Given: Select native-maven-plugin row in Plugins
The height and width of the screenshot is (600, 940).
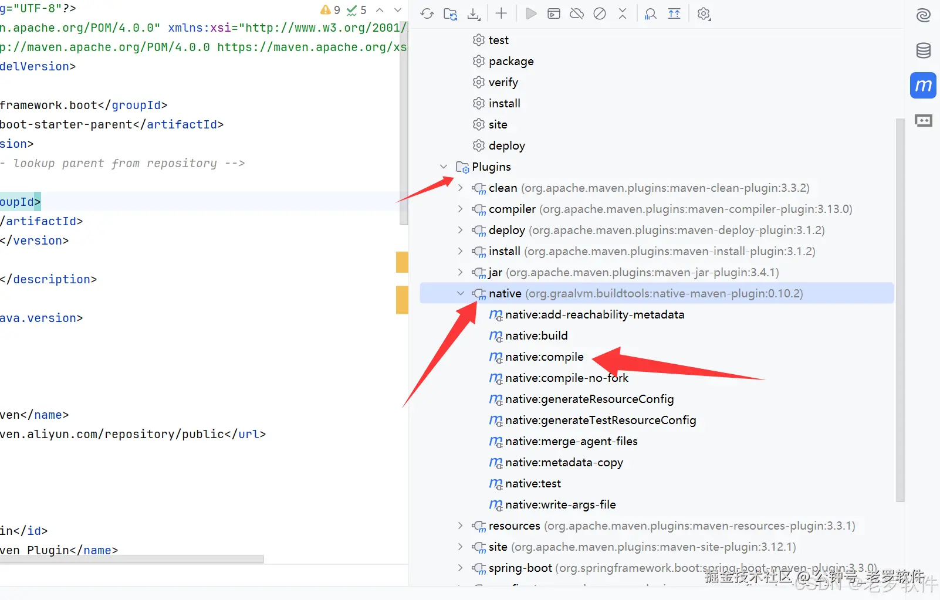Looking at the screenshot, I should click(657, 293).
